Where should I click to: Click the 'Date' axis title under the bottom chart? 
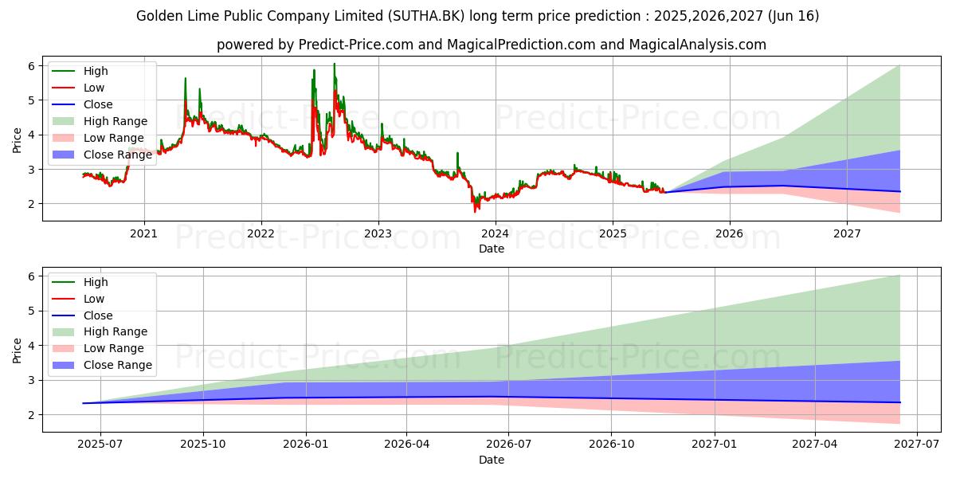(x=492, y=460)
